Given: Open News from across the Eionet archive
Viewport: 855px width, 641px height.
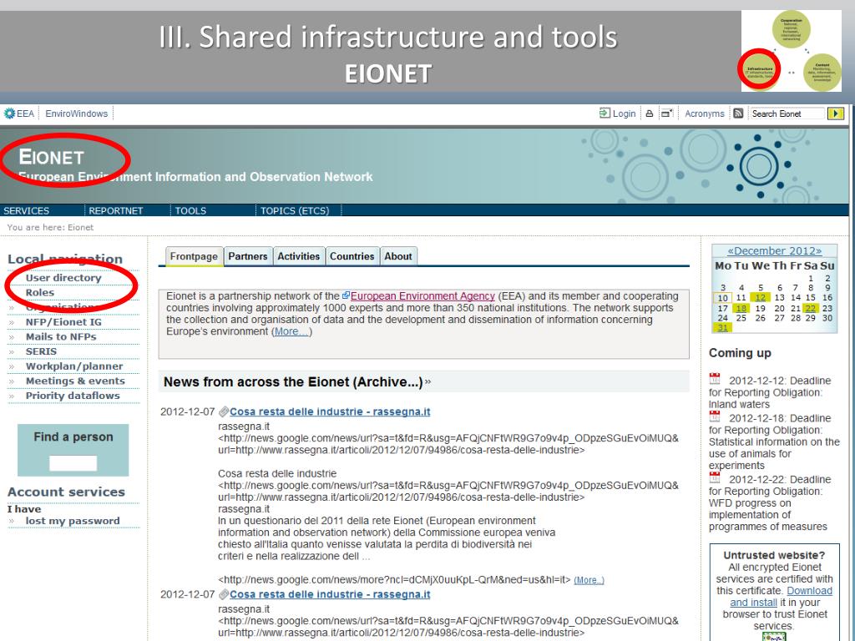Looking at the screenshot, I should (x=293, y=381).
